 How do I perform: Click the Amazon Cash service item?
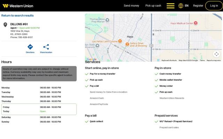pos(97,98)
